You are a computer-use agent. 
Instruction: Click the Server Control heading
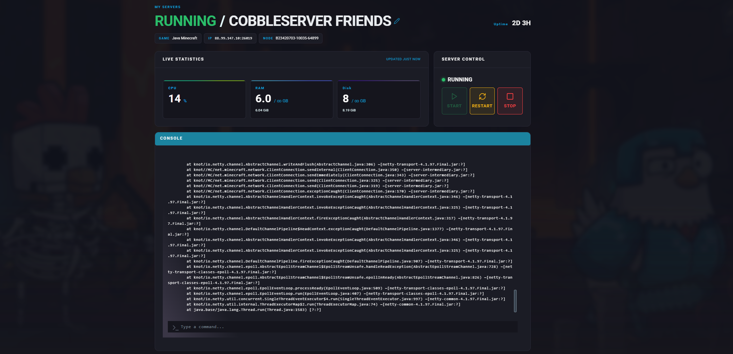[463, 59]
